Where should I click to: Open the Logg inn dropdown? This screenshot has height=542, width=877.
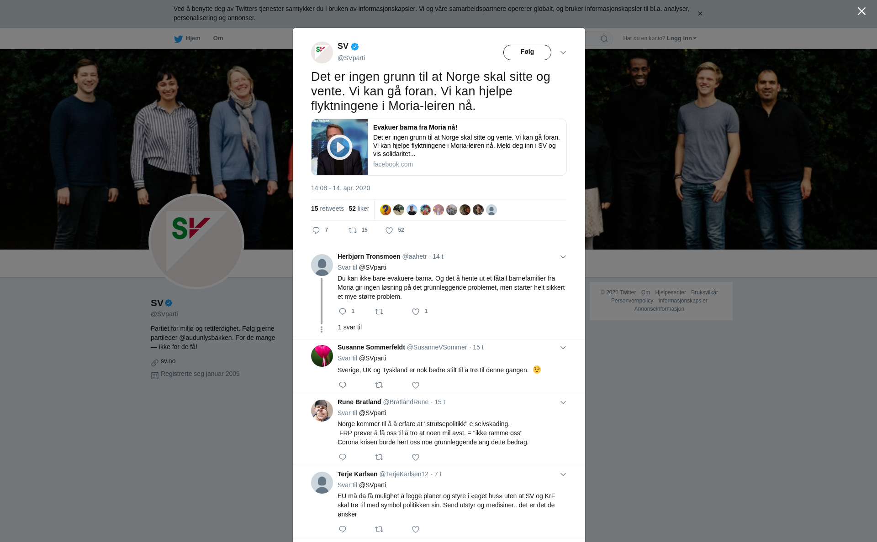(681, 38)
